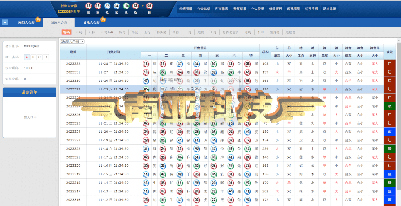The width and height of the screenshot is (401, 206).
Task: Click green 波段 cell in row 2023322
Action: tap(390, 149)
